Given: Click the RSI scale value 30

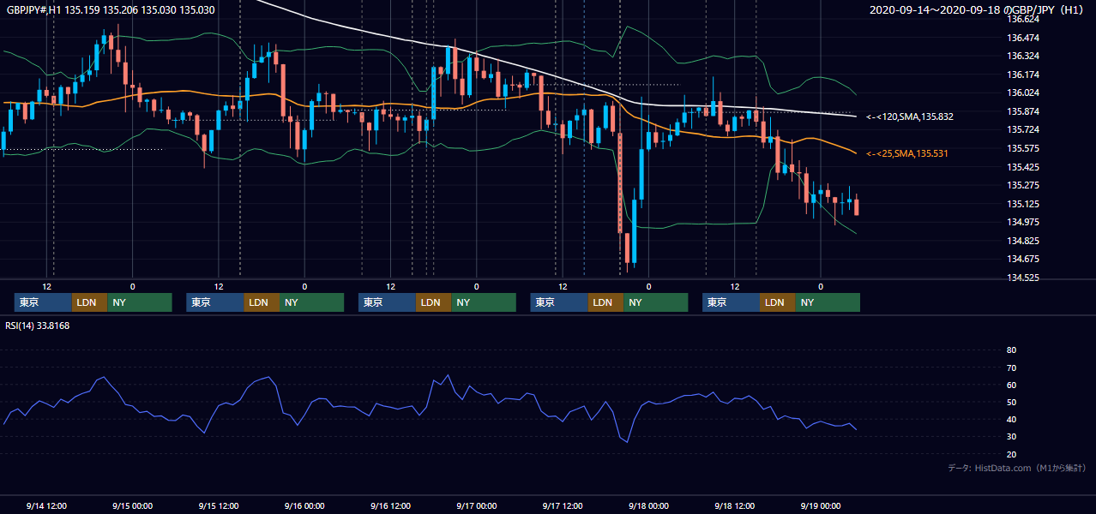Looking at the screenshot, I should pyautogui.click(x=1011, y=437).
